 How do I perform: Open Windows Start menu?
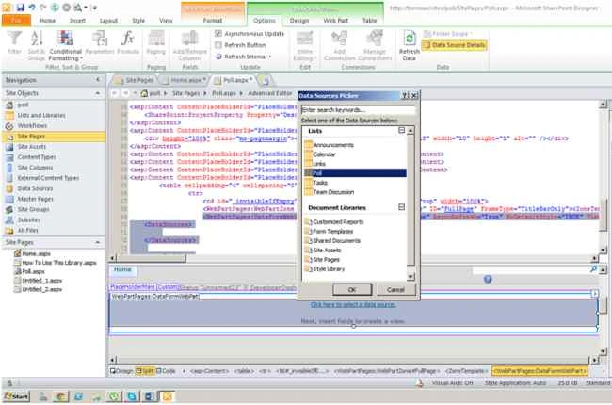click(16, 397)
